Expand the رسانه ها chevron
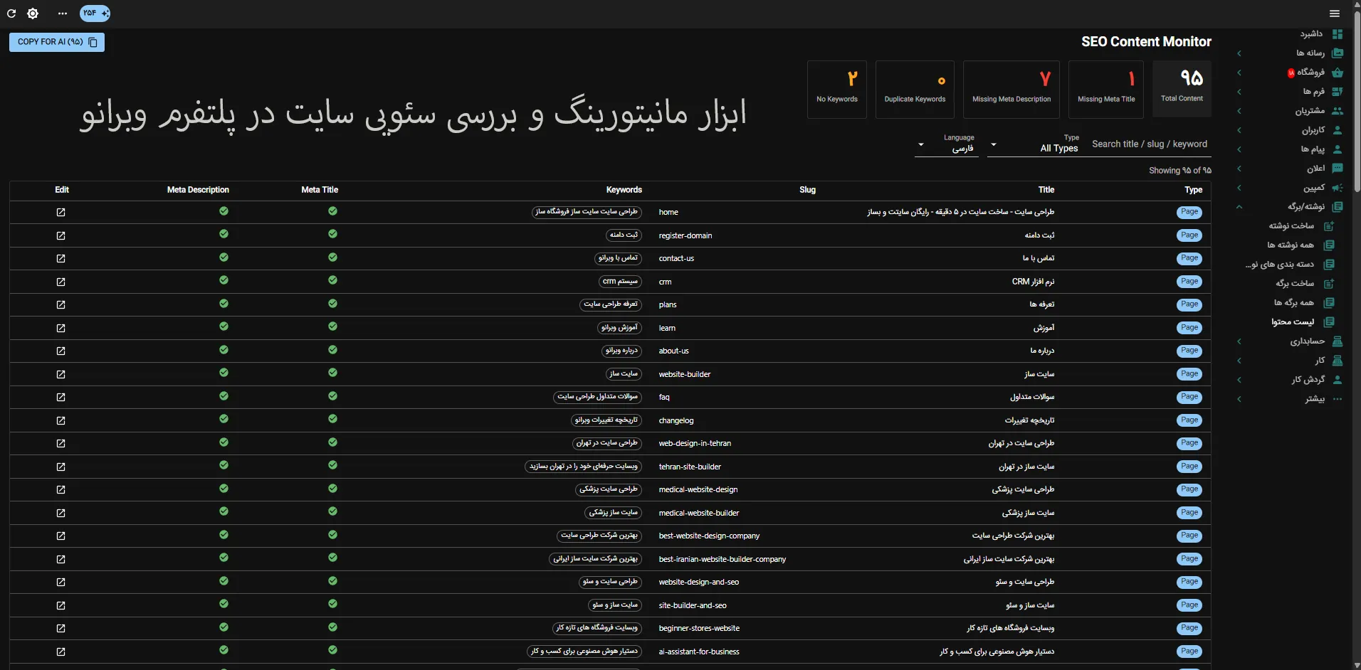1361x670 pixels. click(1239, 53)
